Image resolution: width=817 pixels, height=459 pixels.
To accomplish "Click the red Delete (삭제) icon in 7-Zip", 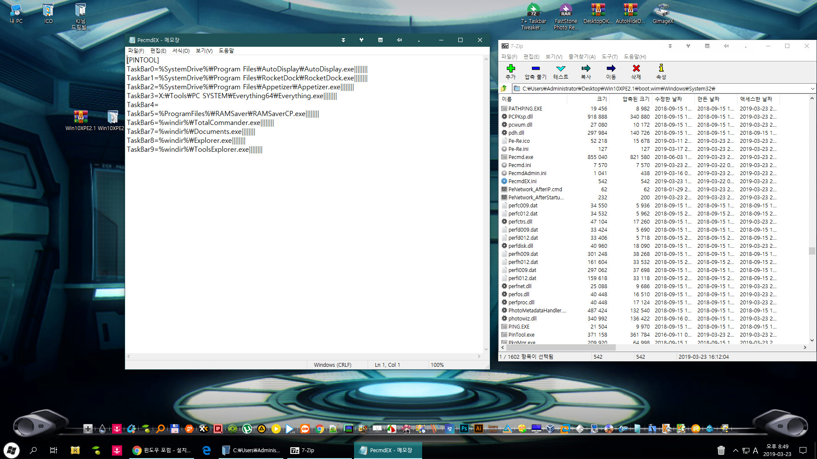I will click(x=636, y=68).
